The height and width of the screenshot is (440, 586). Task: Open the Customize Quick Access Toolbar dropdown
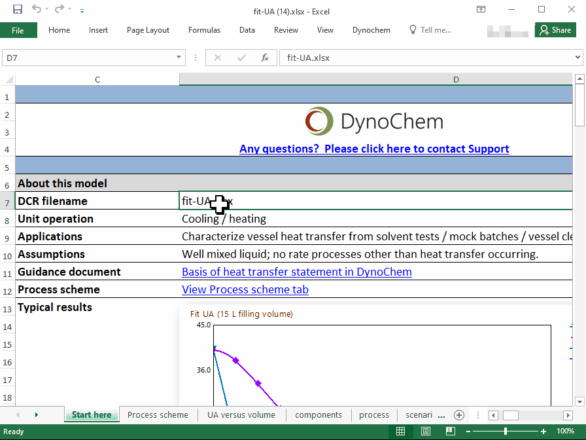coord(82,10)
